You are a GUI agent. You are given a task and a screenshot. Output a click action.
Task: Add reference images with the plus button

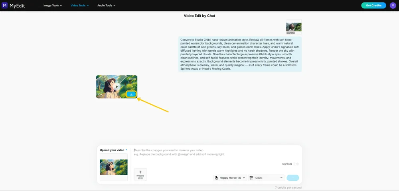[x=140, y=175]
